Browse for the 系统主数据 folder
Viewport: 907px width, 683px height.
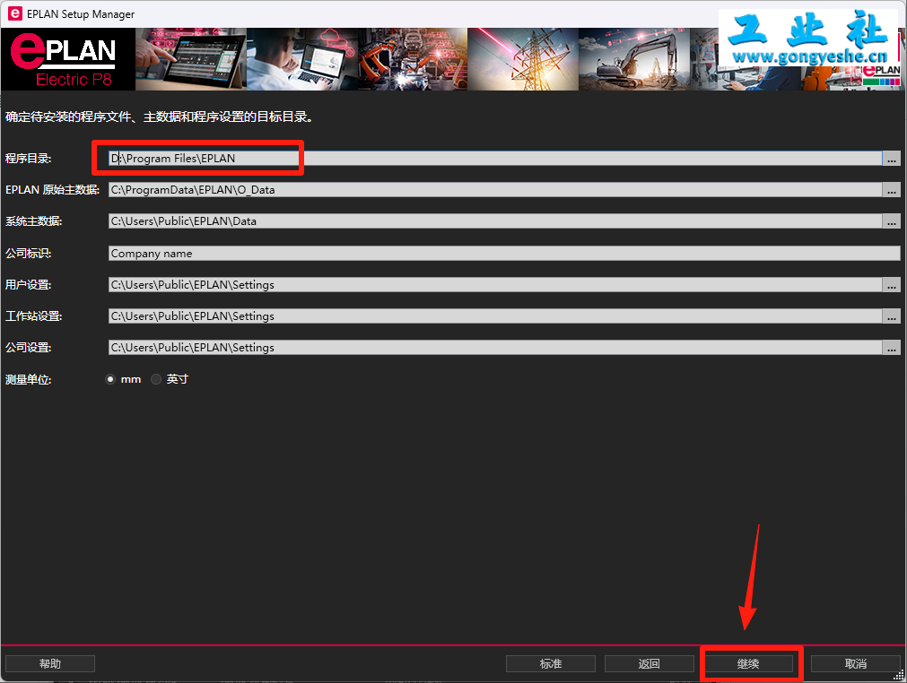[892, 221]
